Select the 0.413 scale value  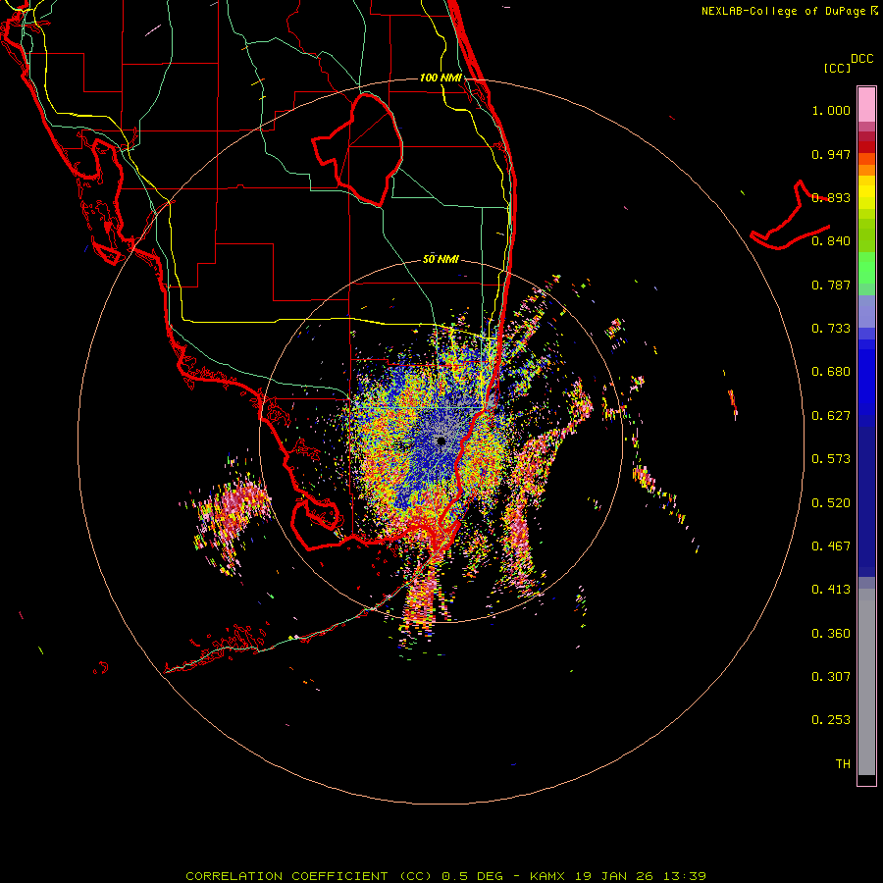(x=831, y=590)
